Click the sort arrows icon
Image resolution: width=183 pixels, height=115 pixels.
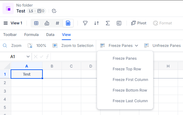click(96, 23)
